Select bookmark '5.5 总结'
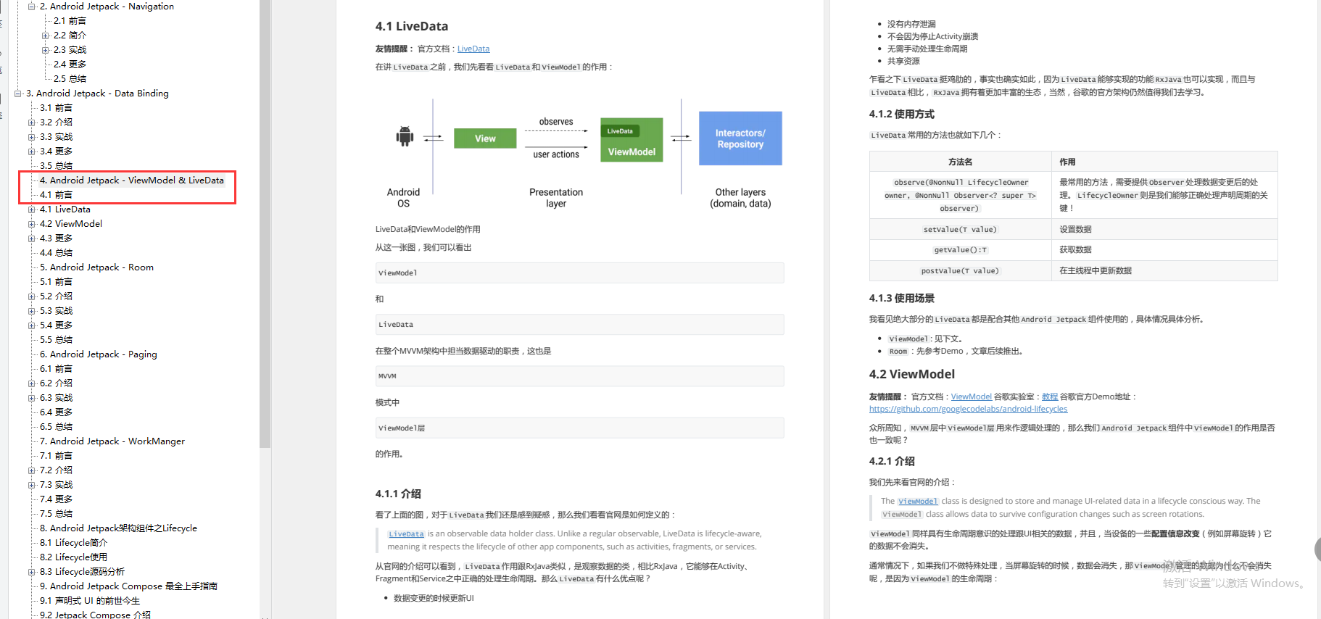This screenshot has height=619, width=1321. coord(56,340)
